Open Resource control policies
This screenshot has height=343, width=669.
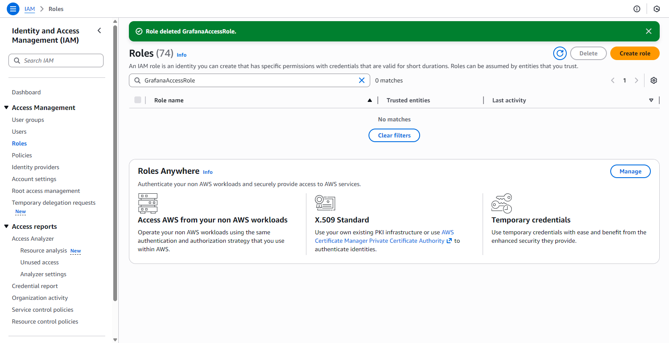point(45,321)
